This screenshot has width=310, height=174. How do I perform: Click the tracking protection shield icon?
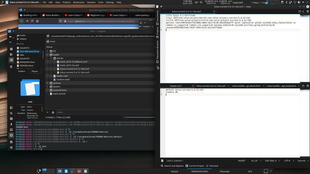(x=61, y=21)
